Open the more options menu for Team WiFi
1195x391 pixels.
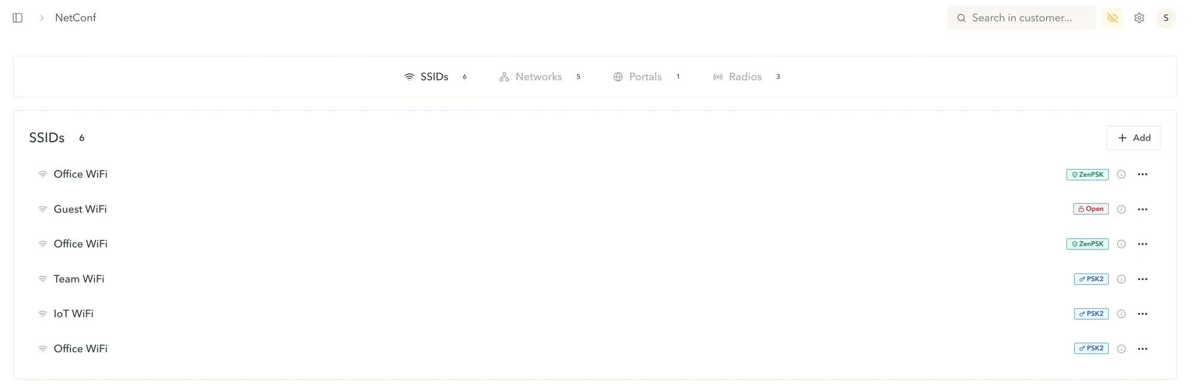pos(1142,279)
